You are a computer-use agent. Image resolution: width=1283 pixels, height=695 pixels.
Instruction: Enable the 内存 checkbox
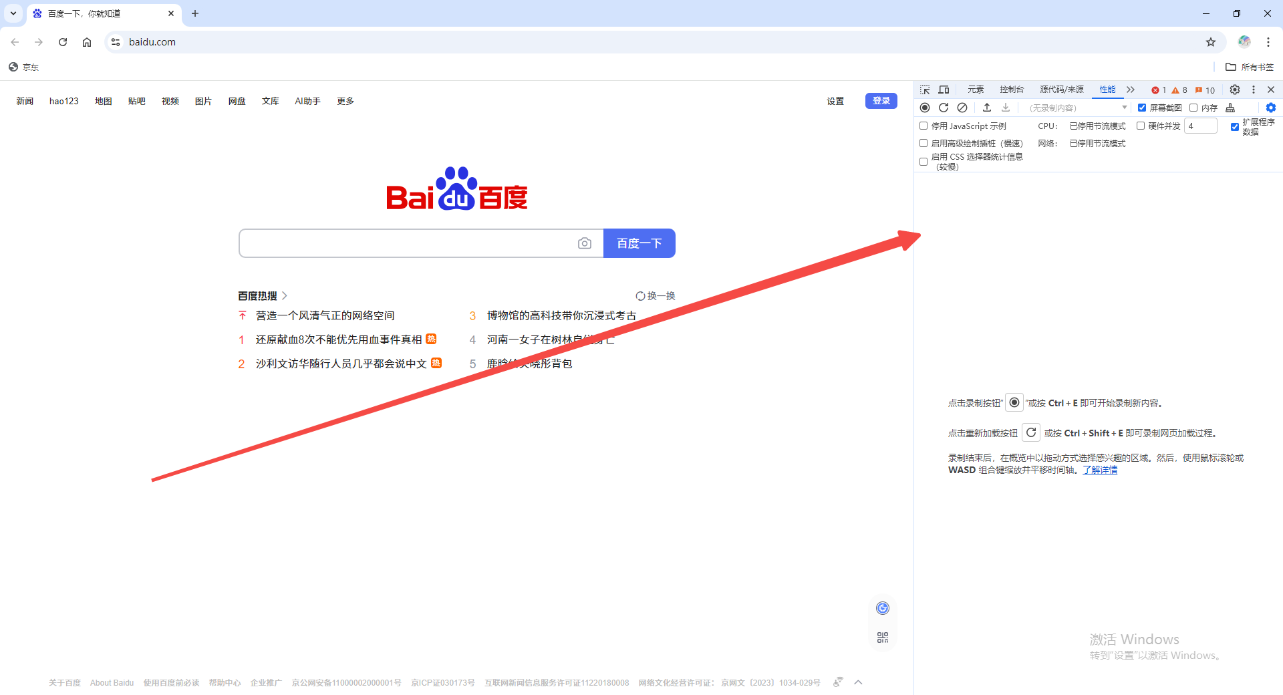[1193, 108]
